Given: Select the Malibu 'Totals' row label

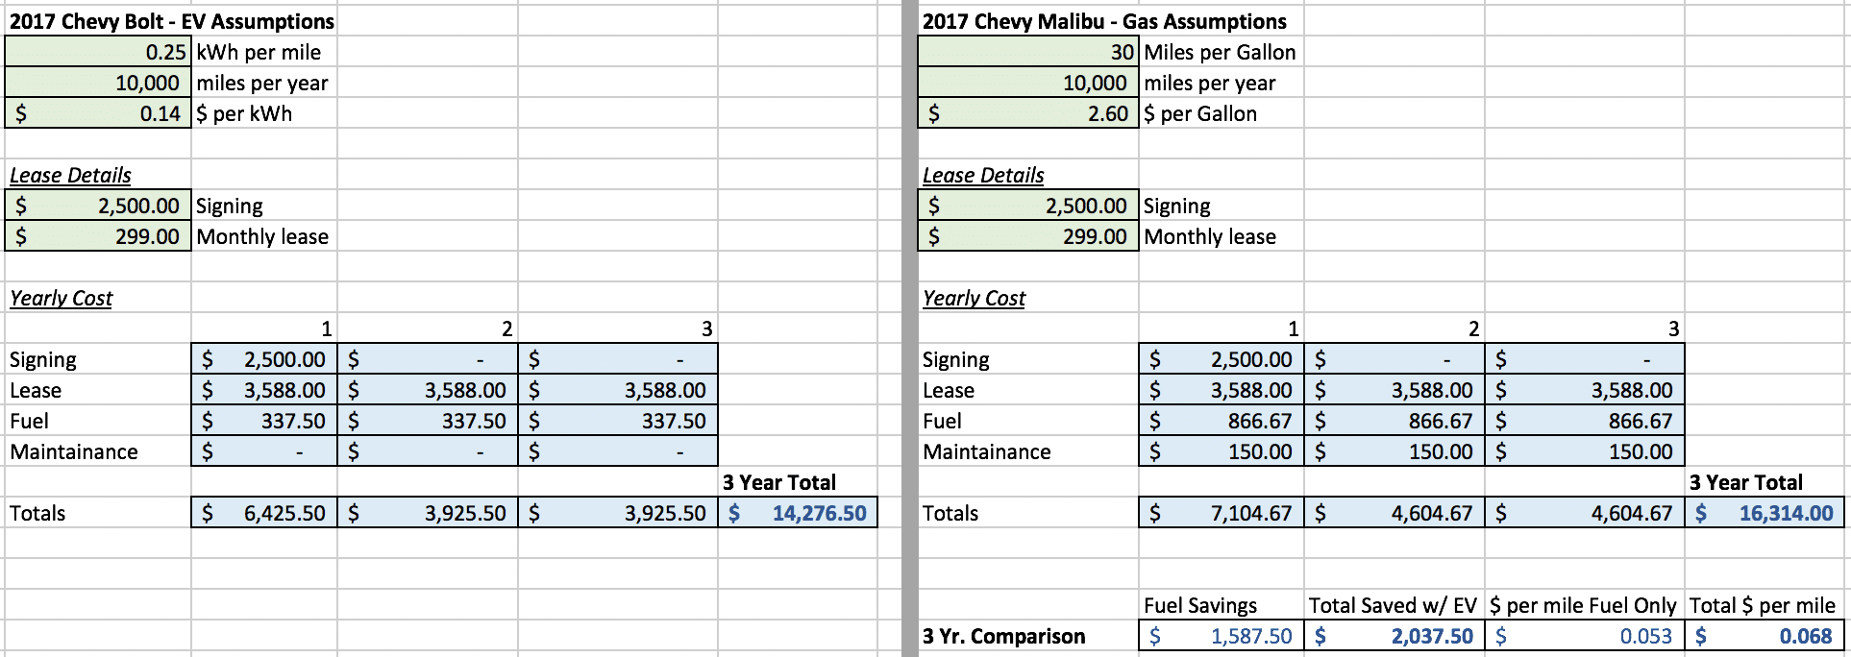Looking at the screenshot, I should tap(950, 513).
